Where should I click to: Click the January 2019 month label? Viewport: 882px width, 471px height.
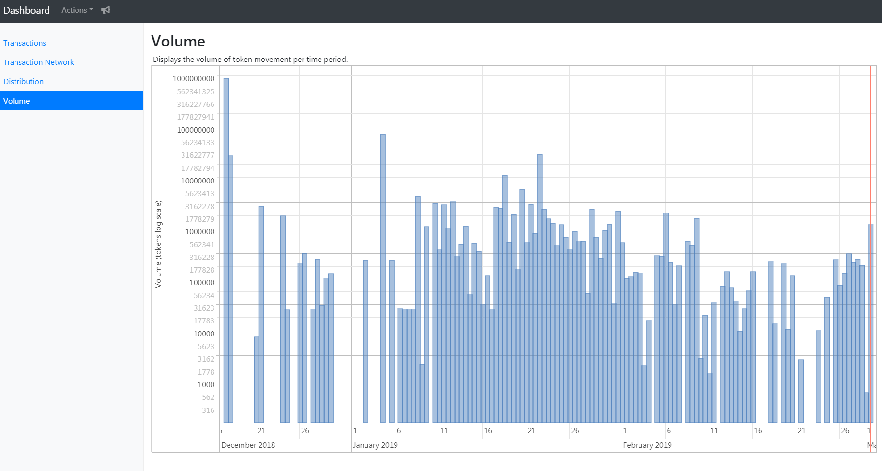(x=375, y=445)
